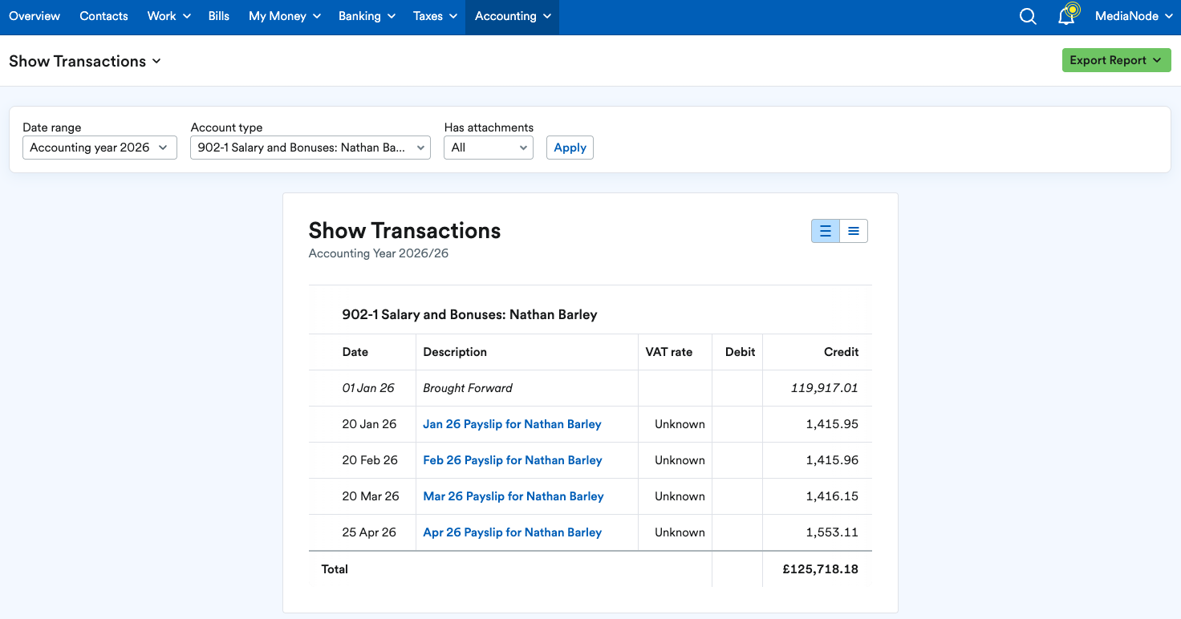This screenshot has width=1181, height=619.
Task: Open the Banking menu
Action: (x=367, y=16)
